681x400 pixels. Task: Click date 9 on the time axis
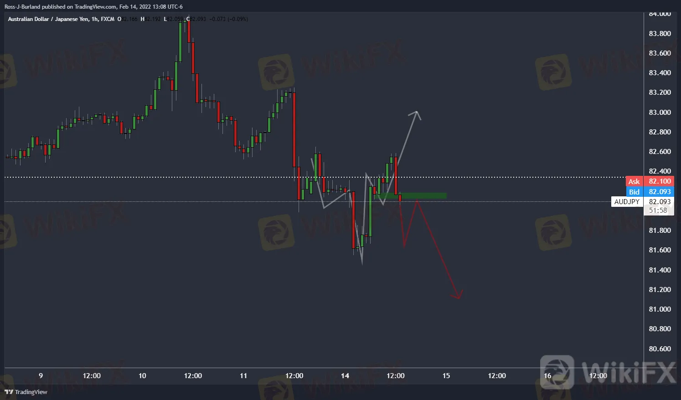[41, 376]
